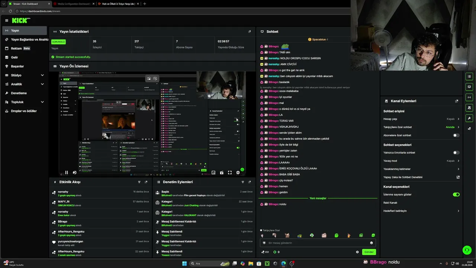Click the Gönder send button

pyautogui.click(x=369, y=252)
